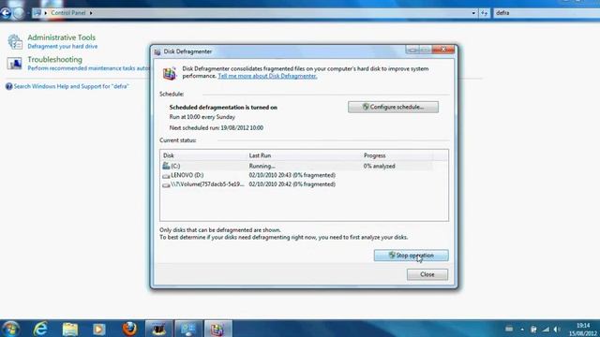Select the LENOVO (D:) disk row
This screenshot has height=337, width=600.
click(x=297, y=175)
